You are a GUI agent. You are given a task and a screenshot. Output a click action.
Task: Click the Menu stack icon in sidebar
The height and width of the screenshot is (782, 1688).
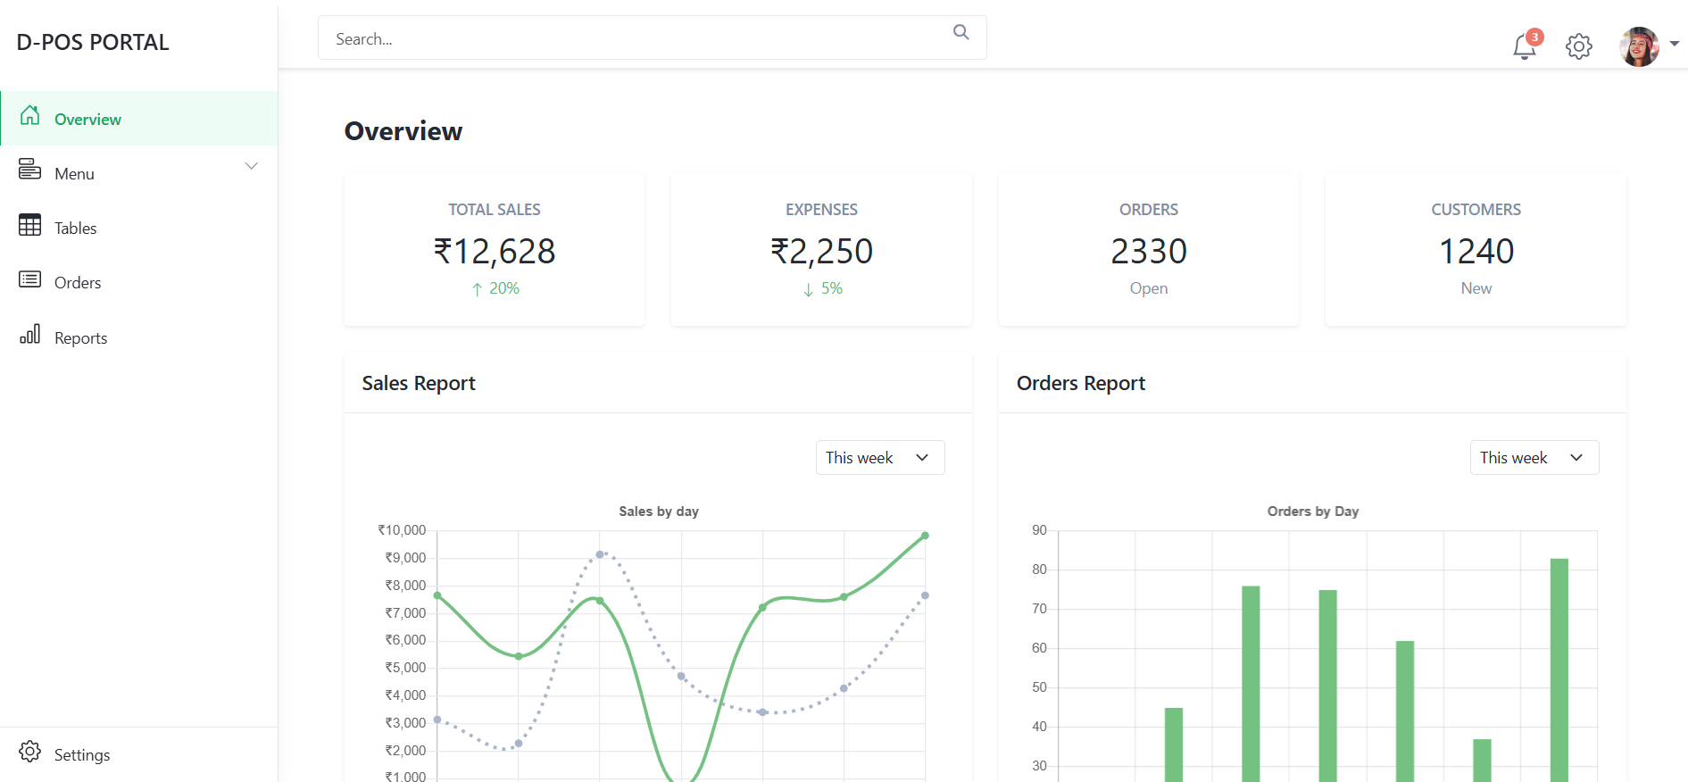(30, 169)
